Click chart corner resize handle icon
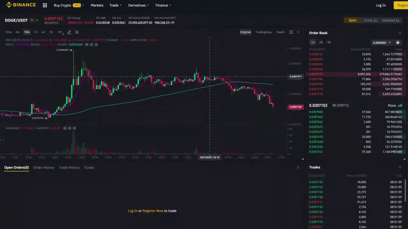Viewport: 408px width, 229px height. coord(302,158)
